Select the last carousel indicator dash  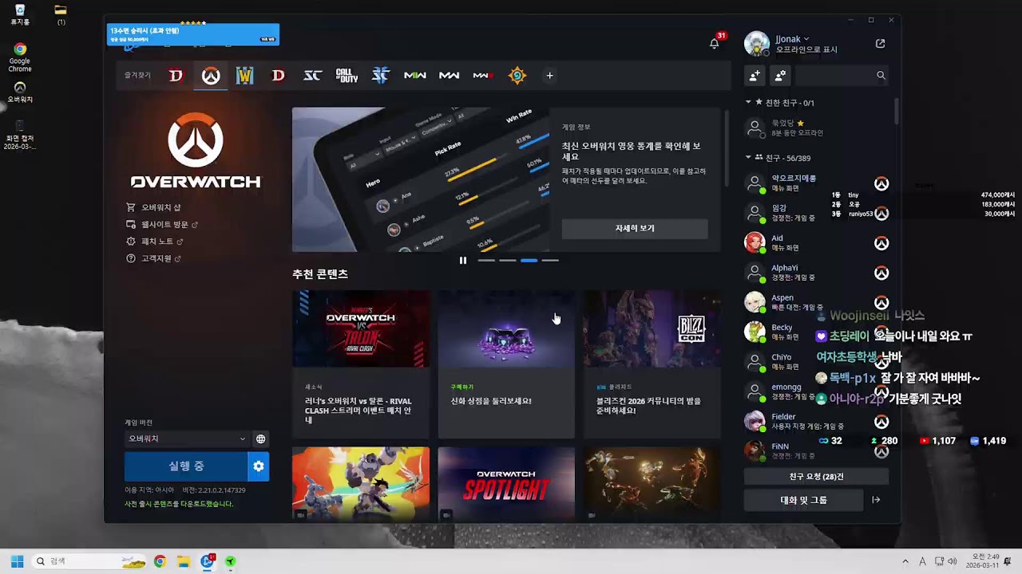pyautogui.click(x=550, y=260)
